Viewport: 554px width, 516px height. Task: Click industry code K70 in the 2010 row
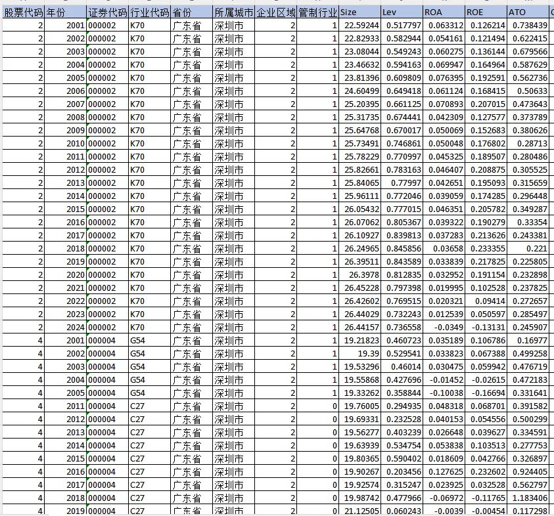click(149, 143)
